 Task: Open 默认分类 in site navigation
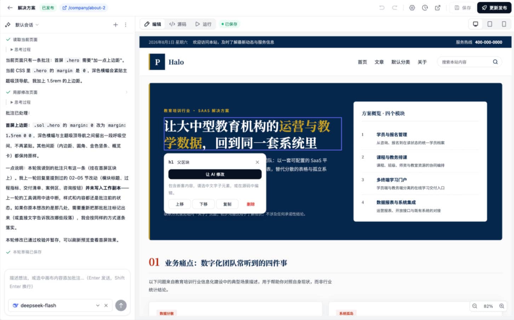click(401, 62)
